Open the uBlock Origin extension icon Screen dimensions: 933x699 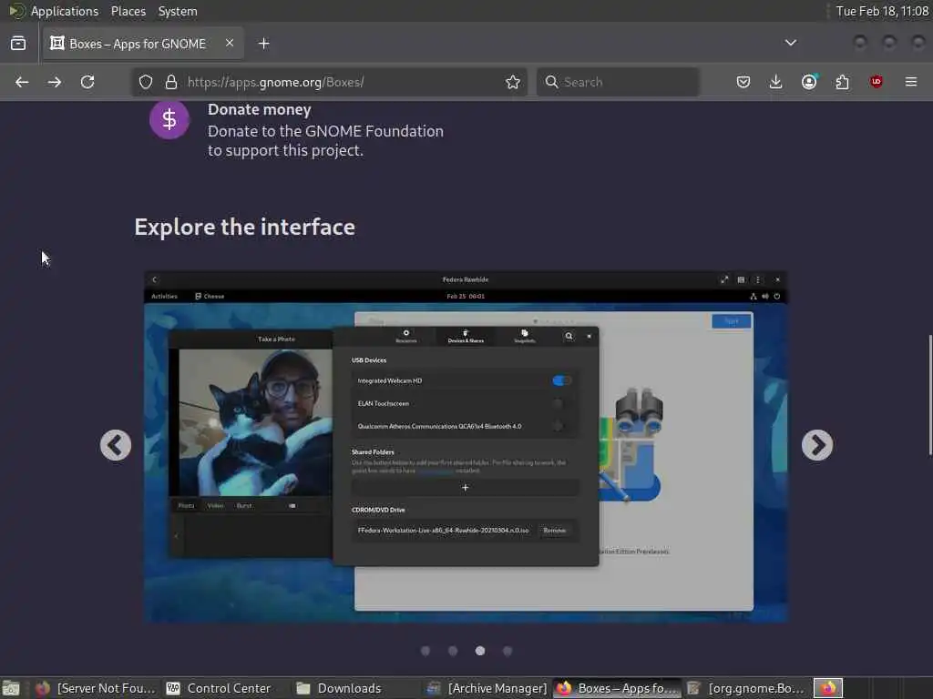pyautogui.click(x=876, y=82)
